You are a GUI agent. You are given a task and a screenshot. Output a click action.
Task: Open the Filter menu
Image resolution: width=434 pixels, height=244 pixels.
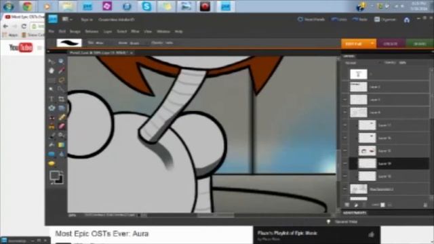[135, 32]
